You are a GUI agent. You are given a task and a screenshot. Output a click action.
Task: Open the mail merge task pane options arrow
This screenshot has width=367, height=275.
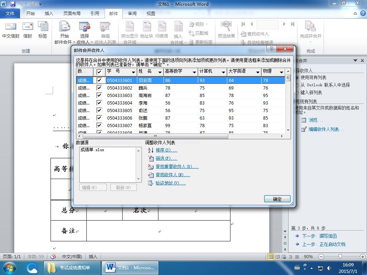pos(355,61)
